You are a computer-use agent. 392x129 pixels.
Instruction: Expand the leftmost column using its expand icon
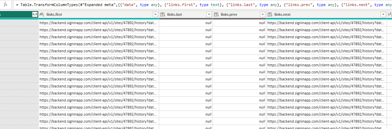(x=35, y=15)
